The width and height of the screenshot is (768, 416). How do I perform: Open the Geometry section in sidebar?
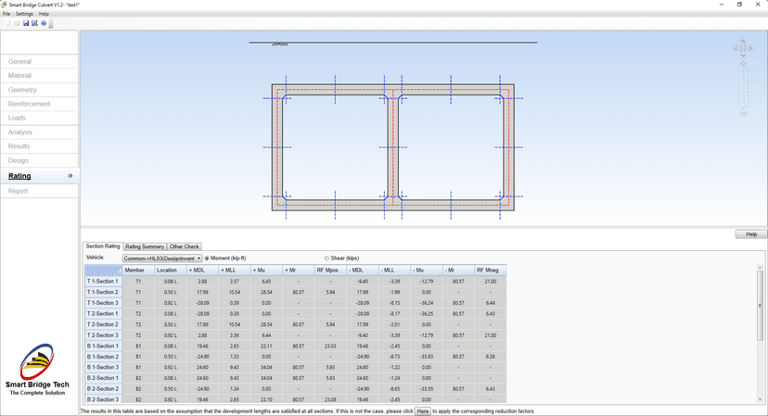click(x=23, y=90)
